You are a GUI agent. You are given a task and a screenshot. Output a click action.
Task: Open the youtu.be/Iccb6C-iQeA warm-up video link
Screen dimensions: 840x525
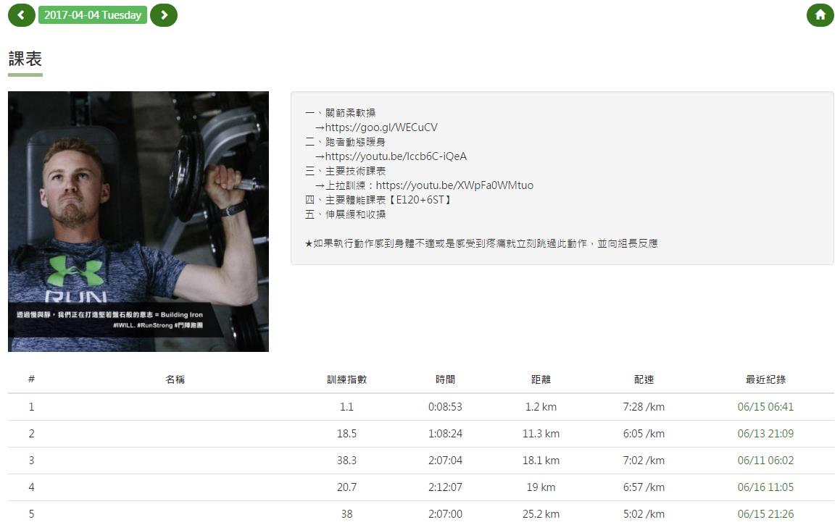click(x=396, y=156)
